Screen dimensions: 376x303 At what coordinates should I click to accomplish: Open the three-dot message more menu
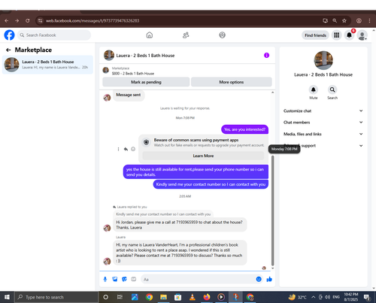click(x=118, y=149)
